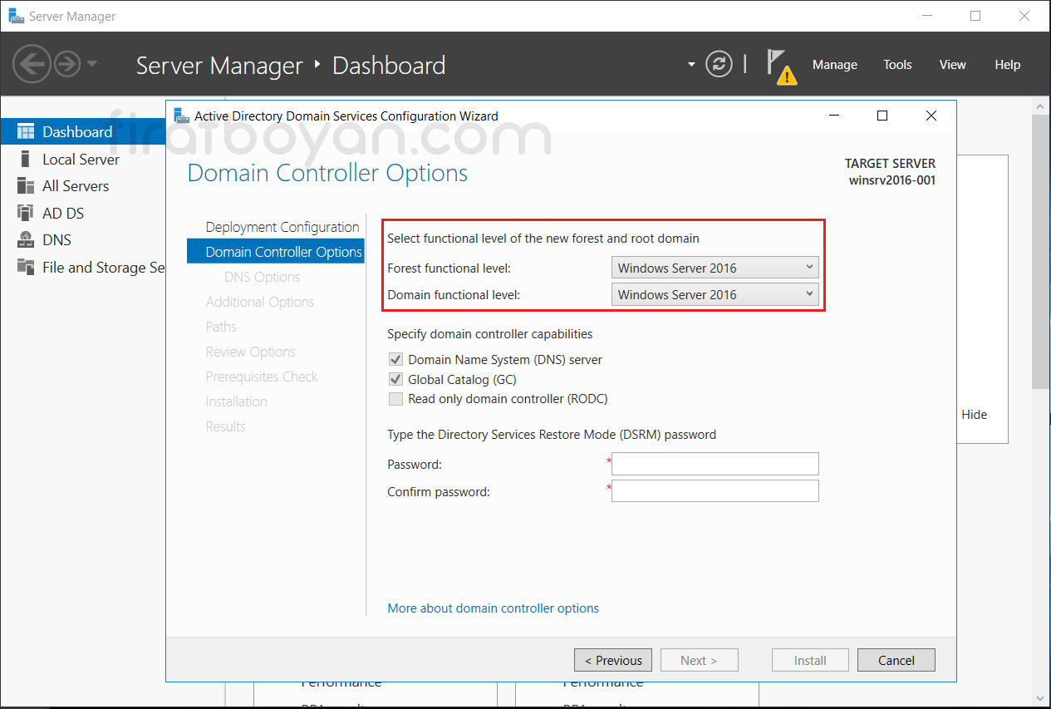Screen dimensions: 1051x709
Task: Click the Server Manager vertical scrollbar
Action: click(x=1041, y=252)
